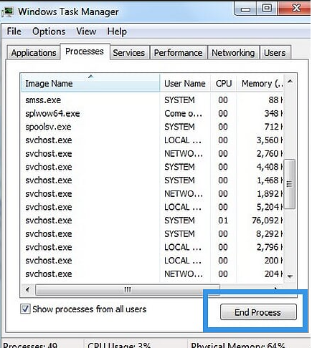
Task: Maximize the Task Manager window
Action: [267, 9]
